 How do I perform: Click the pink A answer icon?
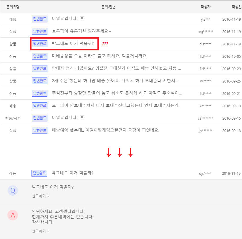click(13, 215)
